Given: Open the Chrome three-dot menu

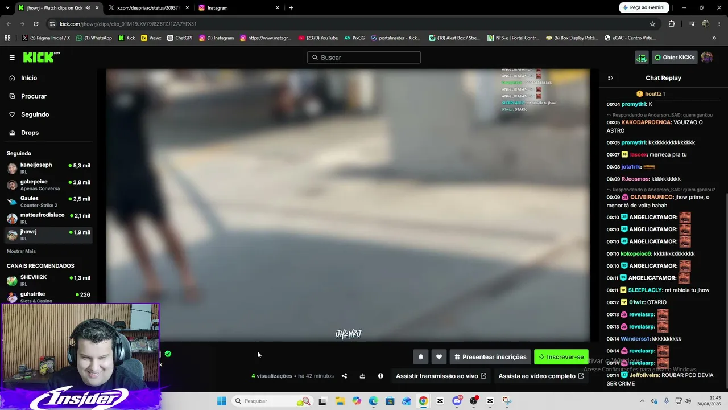Looking at the screenshot, I should 719,24.
